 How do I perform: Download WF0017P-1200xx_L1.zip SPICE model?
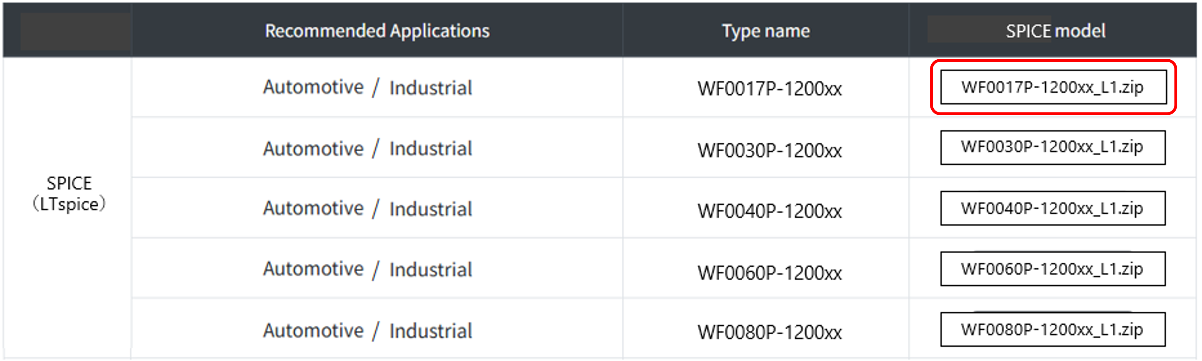(1053, 87)
